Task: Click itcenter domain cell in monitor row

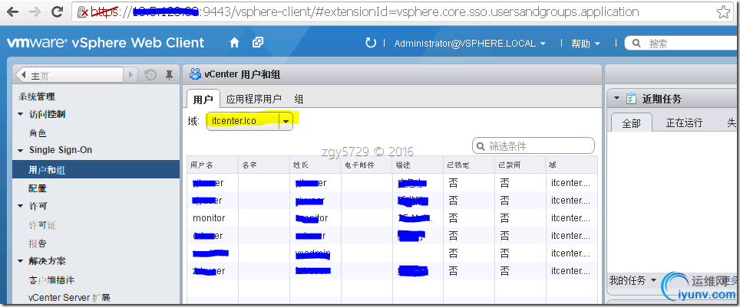Action: click(x=570, y=218)
